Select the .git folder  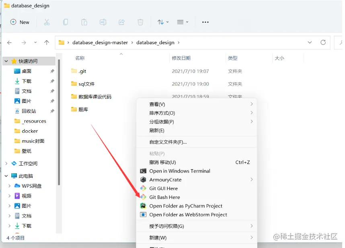[78, 71]
